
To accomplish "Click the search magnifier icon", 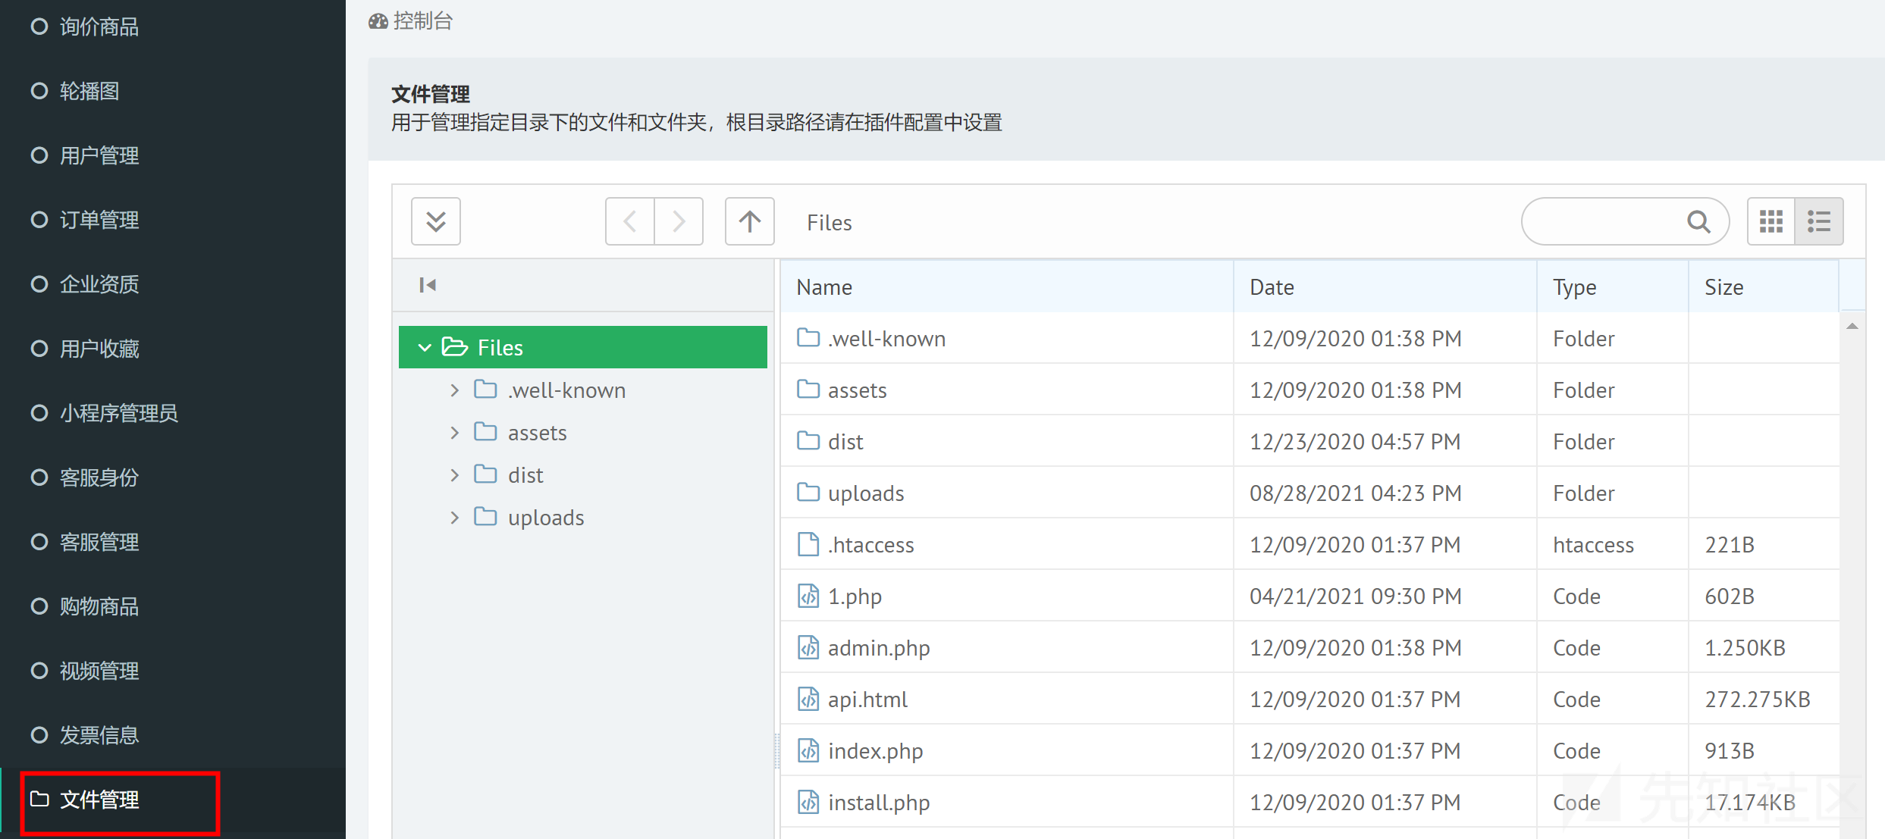I will pos(1698,222).
